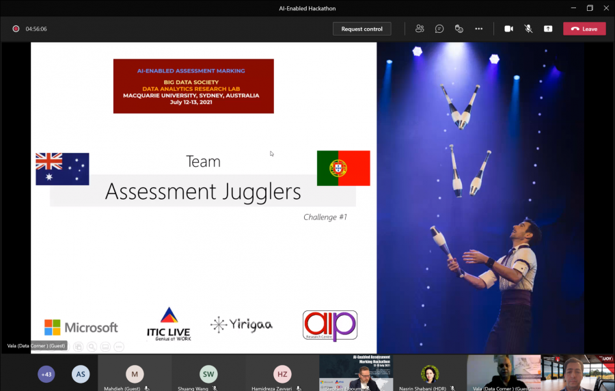This screenshot has height=391, width=615.
Task: Click the Portuguese flag on the slide
Action: tap(343, 168)
